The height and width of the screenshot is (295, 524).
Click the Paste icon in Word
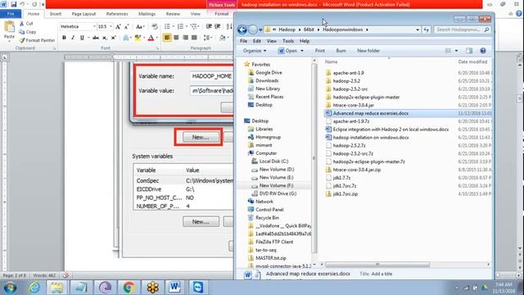tap(9, 27)
